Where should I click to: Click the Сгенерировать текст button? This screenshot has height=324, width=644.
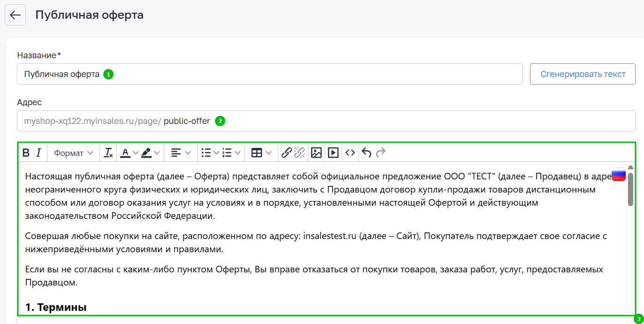pos(583,74)
